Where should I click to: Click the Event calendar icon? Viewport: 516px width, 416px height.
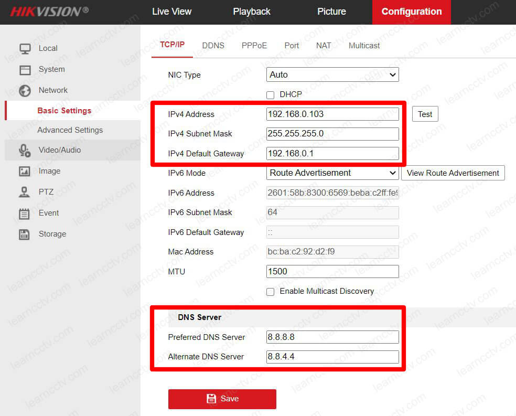pos(25,214)
